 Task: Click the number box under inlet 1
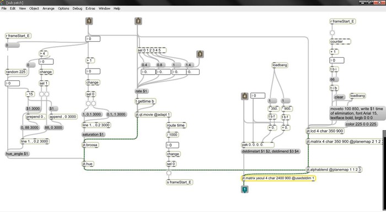[93, 39]
